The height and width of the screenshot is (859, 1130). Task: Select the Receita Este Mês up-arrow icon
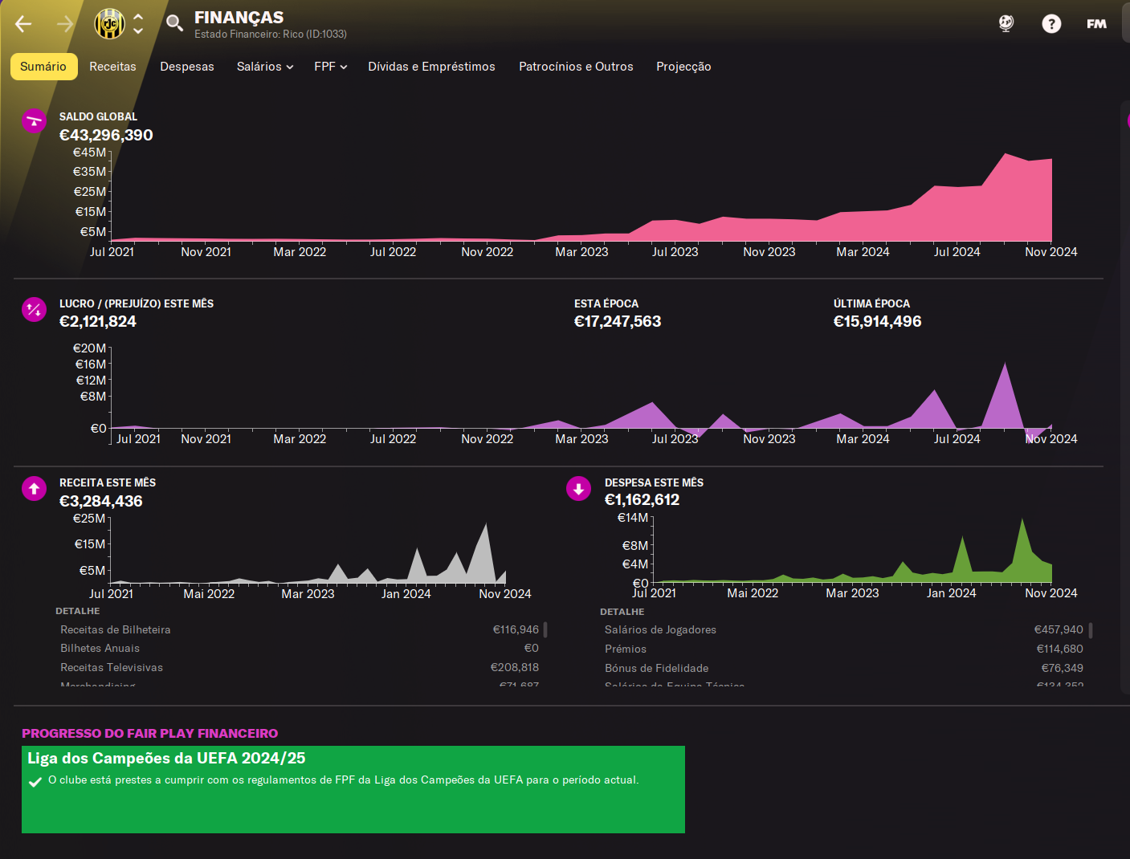(x=34, y=488)
